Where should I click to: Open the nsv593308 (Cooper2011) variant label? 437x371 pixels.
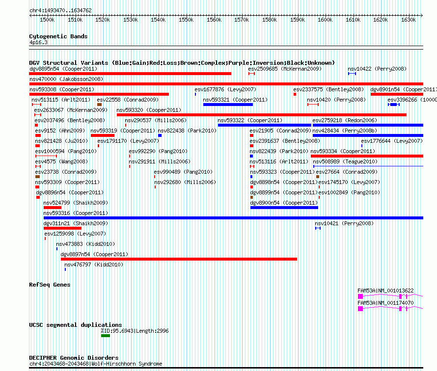point(62,89)
